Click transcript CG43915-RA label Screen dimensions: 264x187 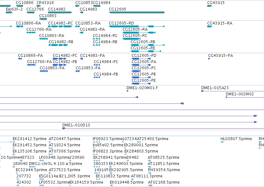pyautogui.click(x=220, y=23)
